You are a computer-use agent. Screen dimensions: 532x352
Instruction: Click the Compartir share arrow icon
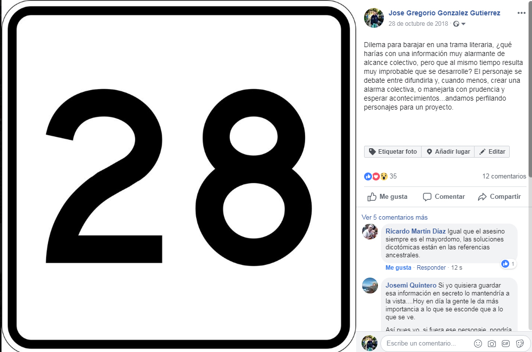point(482,197)
